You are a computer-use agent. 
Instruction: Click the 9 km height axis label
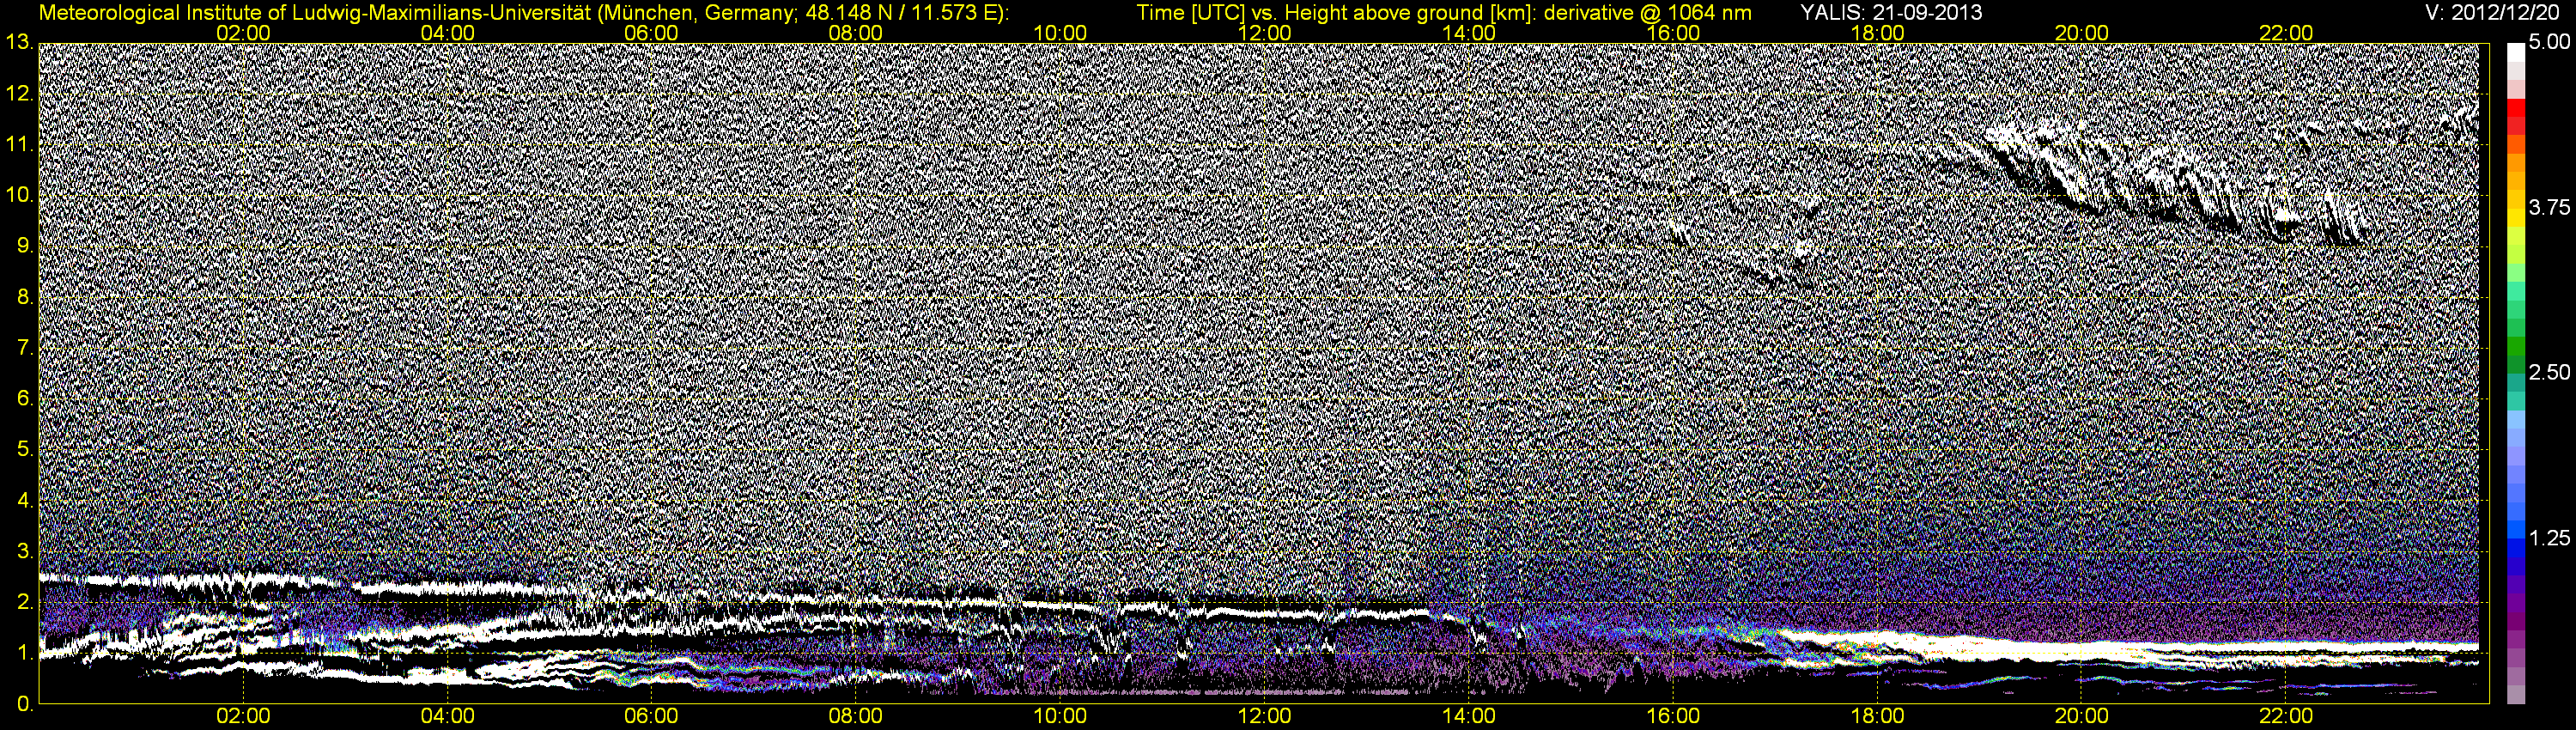[x=24, y=246]
